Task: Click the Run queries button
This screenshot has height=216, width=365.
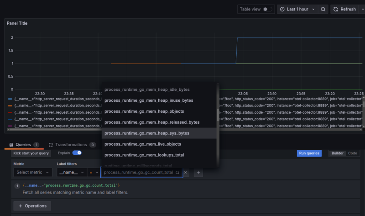Action: pyautogui.click(x=309, y=153)
